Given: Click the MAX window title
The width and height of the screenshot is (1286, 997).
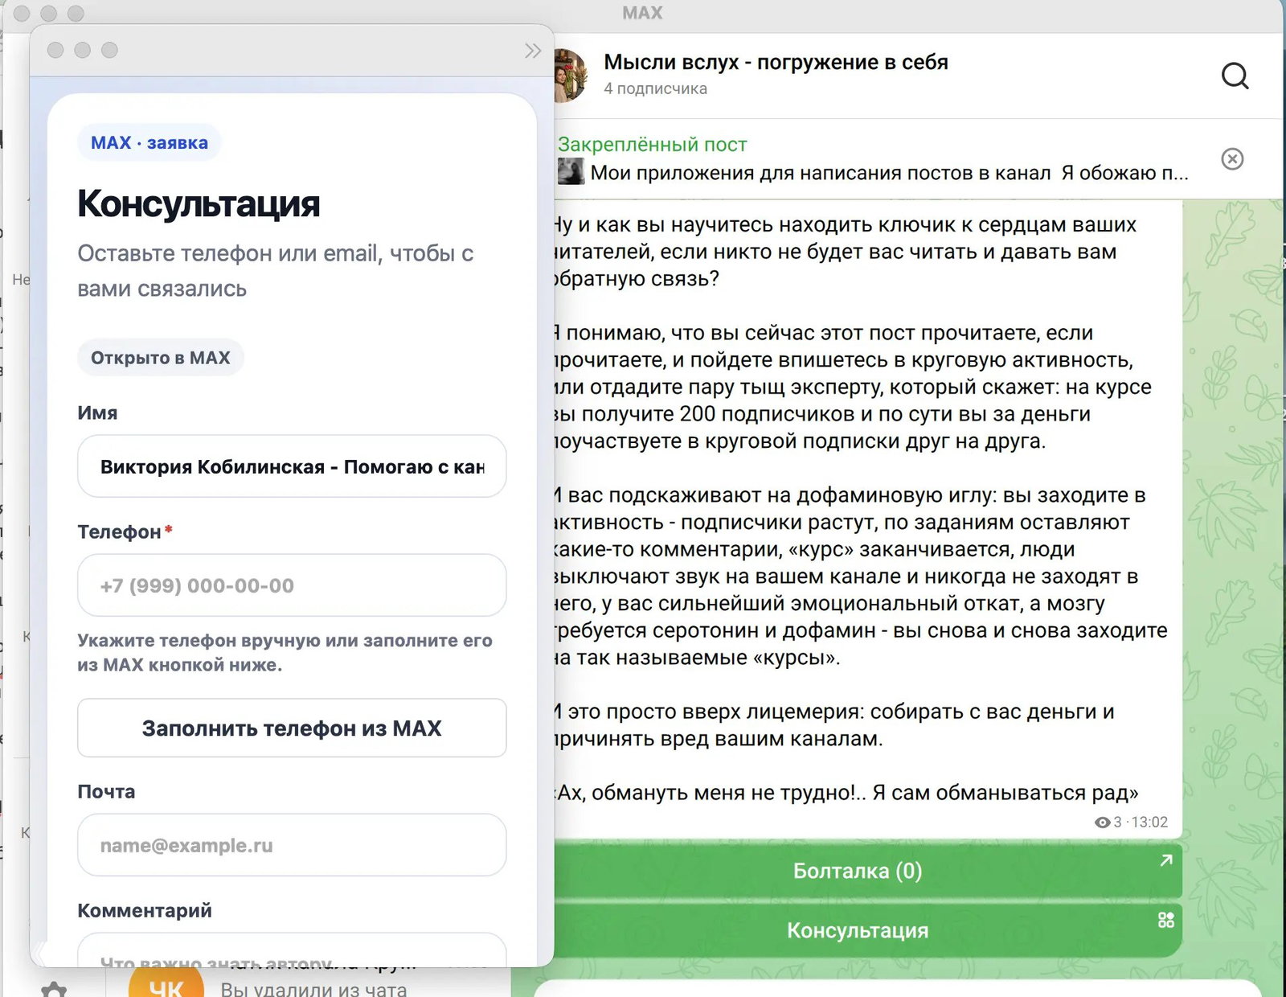Looking at the screenshot, I should pos(642,13).
